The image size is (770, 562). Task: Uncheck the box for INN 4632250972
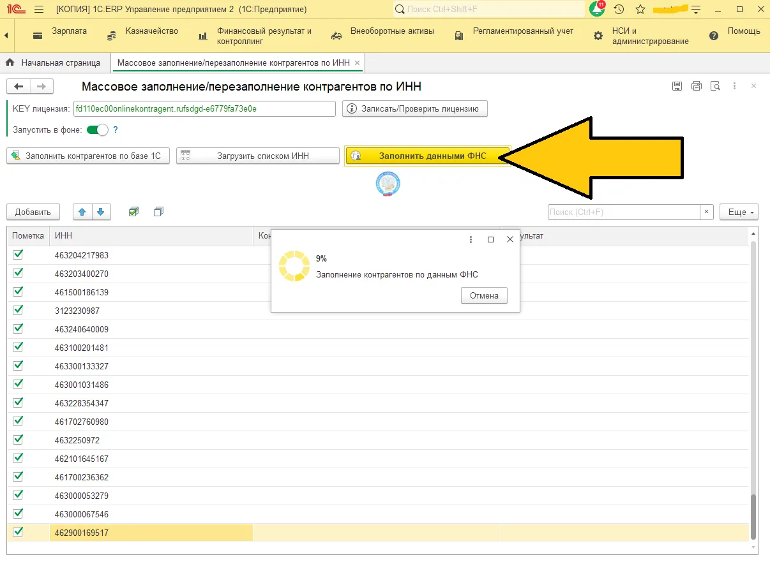tap(18, 440)
